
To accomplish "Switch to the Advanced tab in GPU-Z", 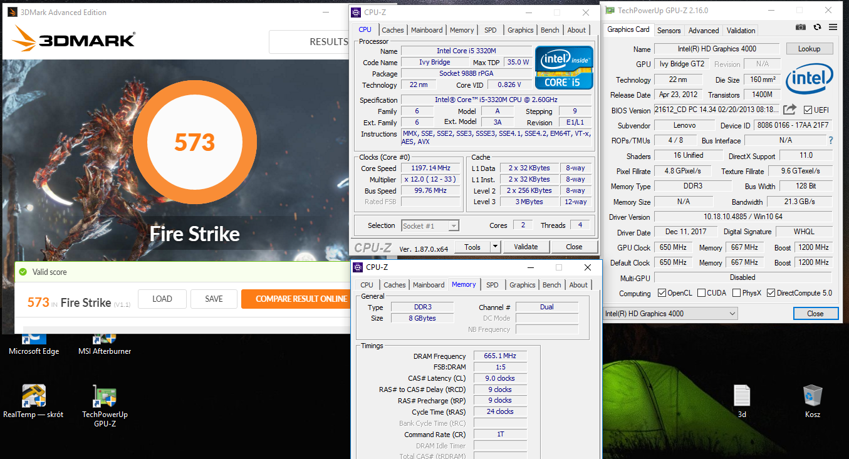I will 704,31.
